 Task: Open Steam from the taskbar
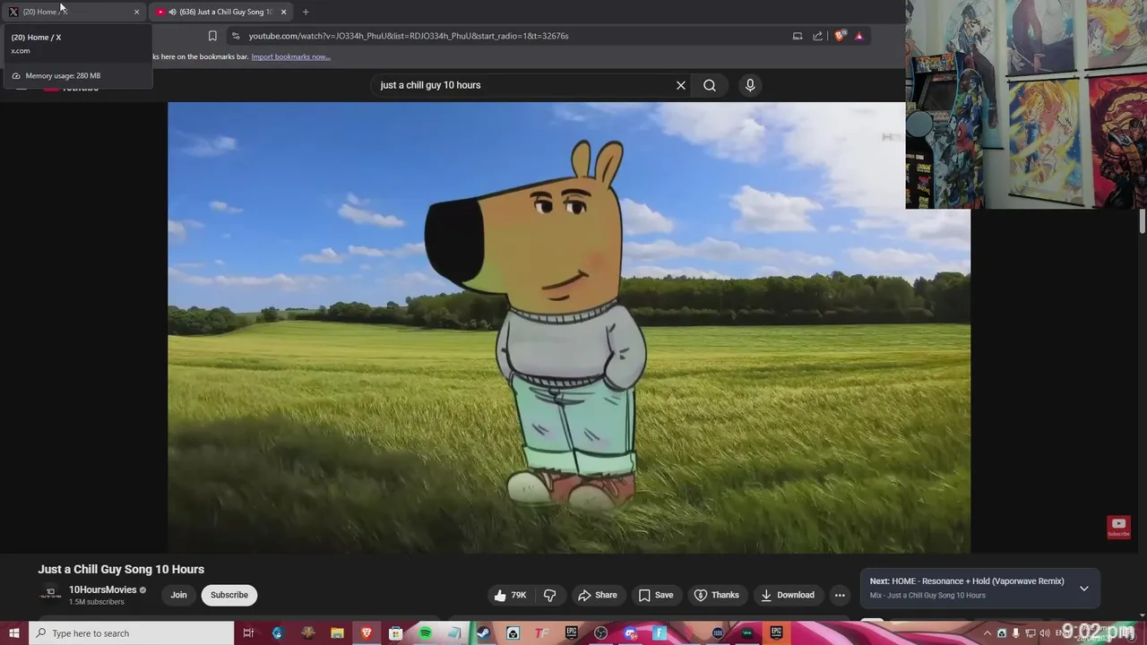(x=484, y=633)
